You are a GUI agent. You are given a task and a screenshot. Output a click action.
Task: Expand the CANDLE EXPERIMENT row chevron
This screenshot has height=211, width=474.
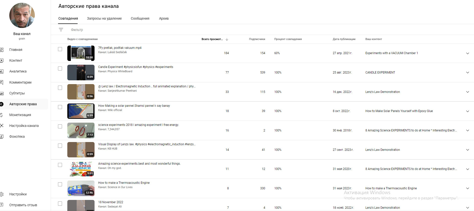pyautogui.click(x=467, y=73)
